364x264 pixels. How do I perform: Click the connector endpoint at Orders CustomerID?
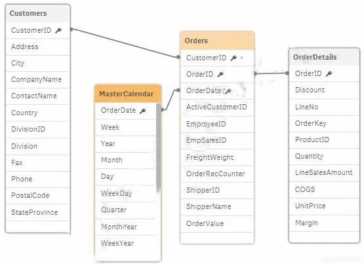pos(178,57)
